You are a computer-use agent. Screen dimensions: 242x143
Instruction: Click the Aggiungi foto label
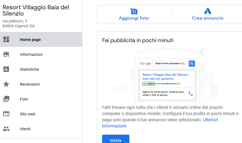point(134,18)
